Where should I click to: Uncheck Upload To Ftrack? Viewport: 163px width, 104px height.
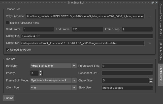coord(8,50)
